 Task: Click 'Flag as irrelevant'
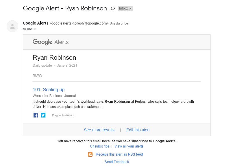pos(63,115)
